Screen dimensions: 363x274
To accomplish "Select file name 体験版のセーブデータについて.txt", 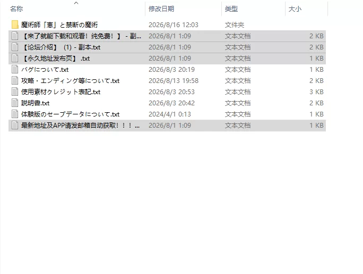I will [x=71, y=114].
